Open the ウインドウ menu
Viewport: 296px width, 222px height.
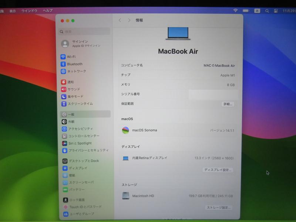(x=29, y=11)
